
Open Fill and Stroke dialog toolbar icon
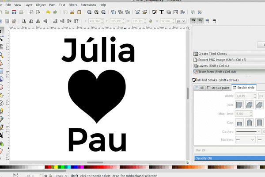(x=155, y=12)
